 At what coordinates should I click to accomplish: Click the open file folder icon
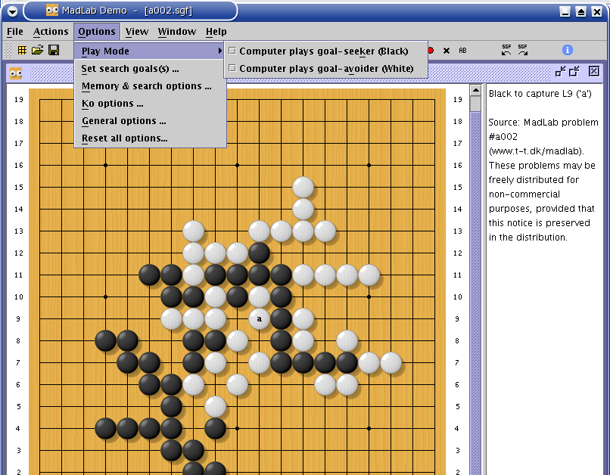click(x=37, y=50)
